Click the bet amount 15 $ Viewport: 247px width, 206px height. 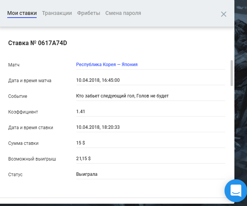[x=81, y=143]
